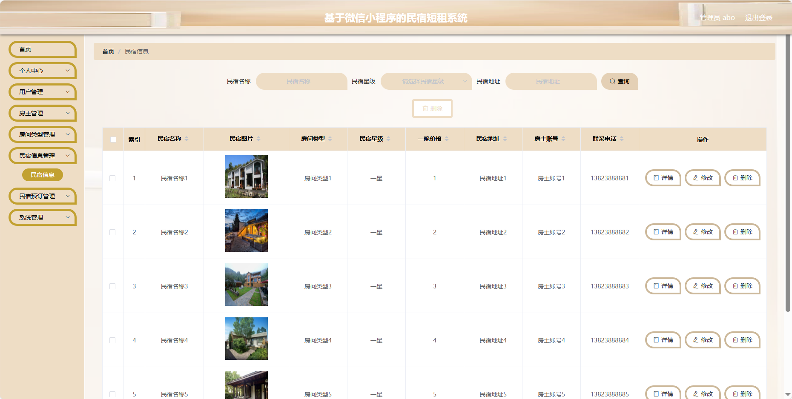
Task: Expand 系统管理 sidebar menu
Action: [43, 217]
